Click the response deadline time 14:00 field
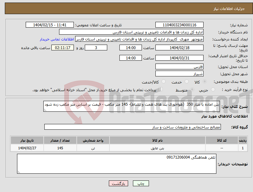The height and width of the screenshot is (192, 253). (x=131, y=48)
